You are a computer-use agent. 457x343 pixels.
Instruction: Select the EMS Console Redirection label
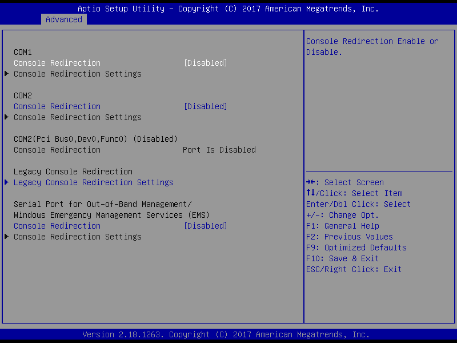pos(57,226)
